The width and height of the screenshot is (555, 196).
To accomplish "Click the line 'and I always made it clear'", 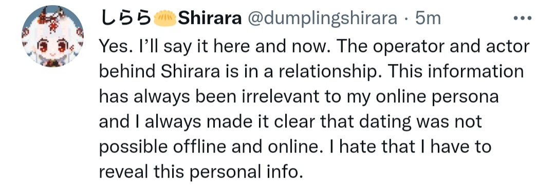I will click(290, 122).
